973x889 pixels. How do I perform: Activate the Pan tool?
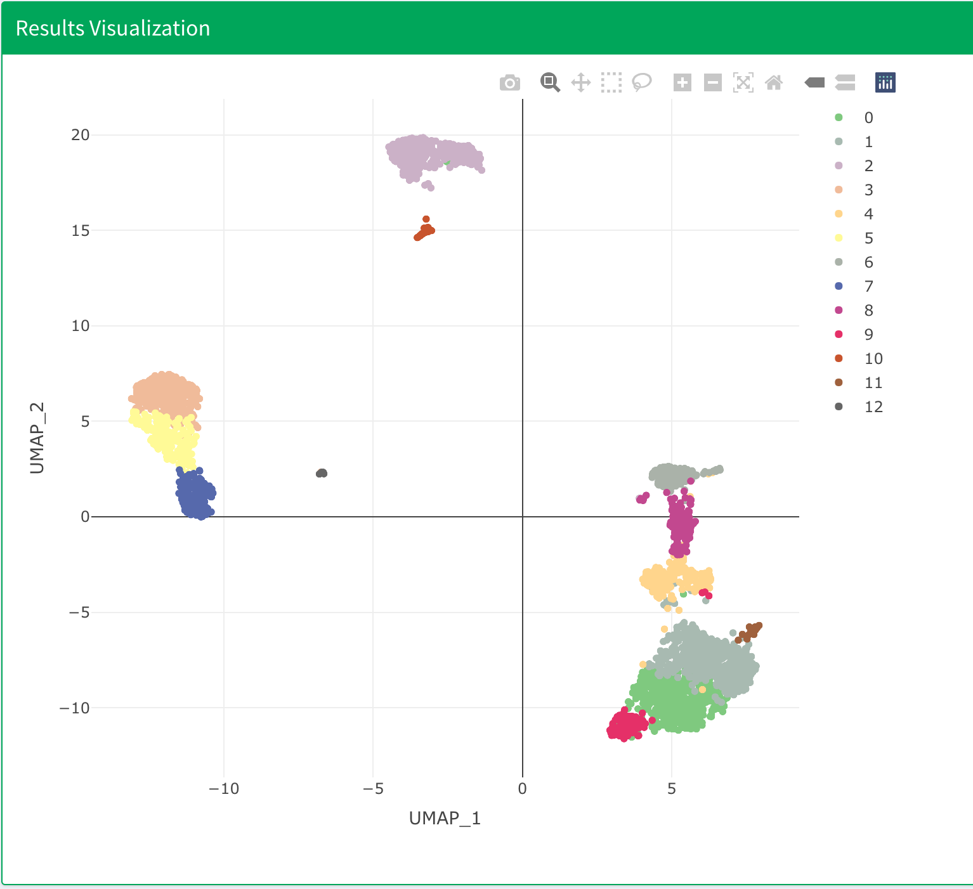(581, 82)
